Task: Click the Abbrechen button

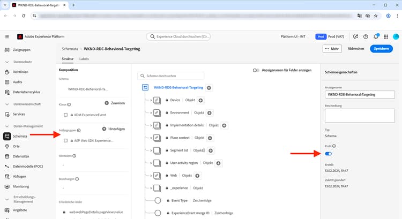Action: (356, 49)
